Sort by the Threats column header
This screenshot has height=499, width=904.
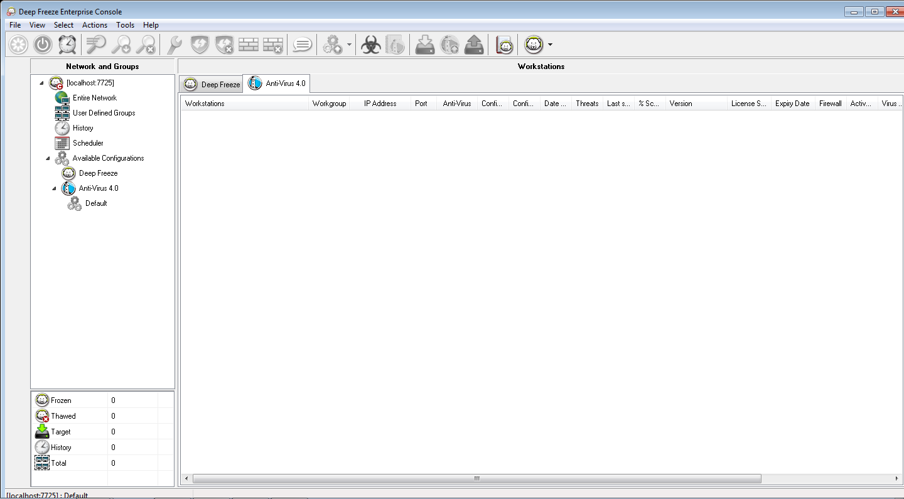[587, 104]
